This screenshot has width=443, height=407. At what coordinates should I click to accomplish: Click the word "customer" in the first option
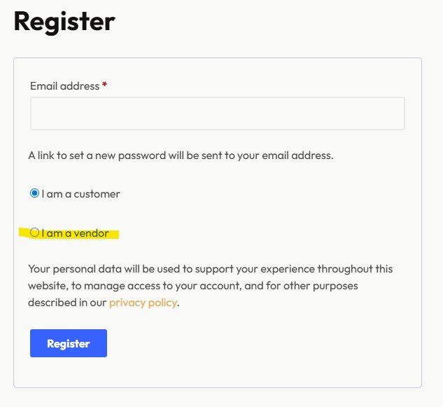(x=97, y=194)
